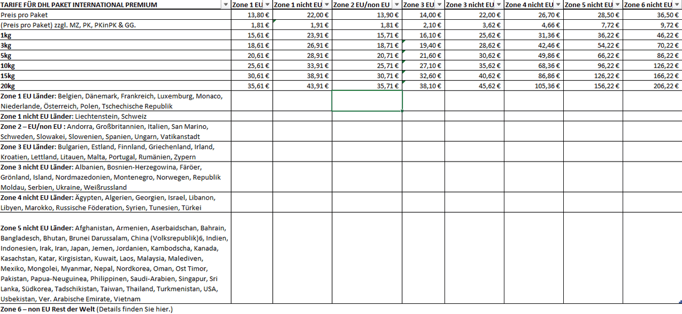The width and height of the screenshot is (682, 314).
Task: Select the 21,60 € price in the 5kg row
Action: (424, 56)
